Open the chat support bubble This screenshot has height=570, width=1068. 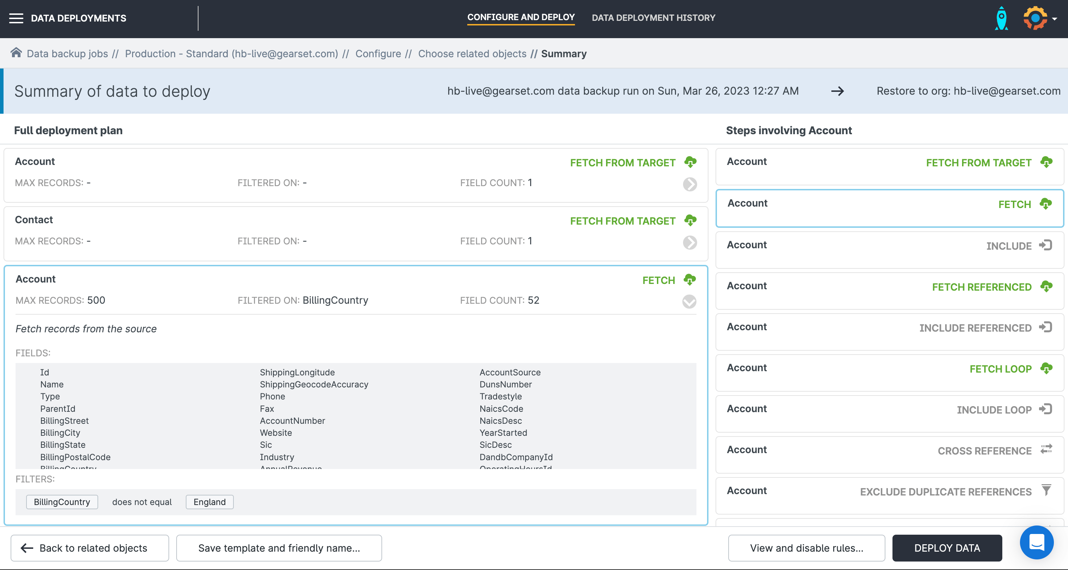(1037, 542)
